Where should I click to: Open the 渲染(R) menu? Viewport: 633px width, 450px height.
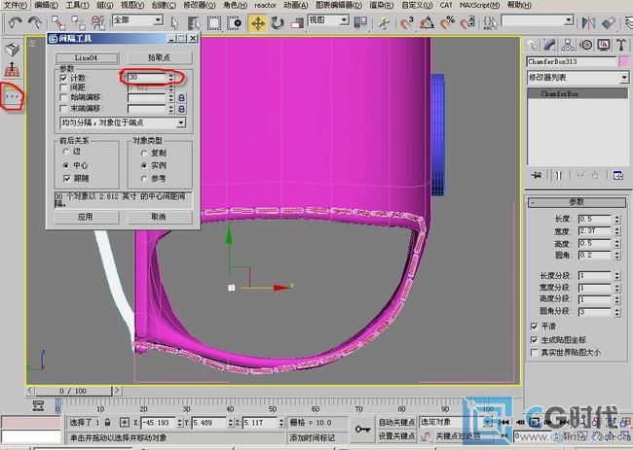click(381, 5)
